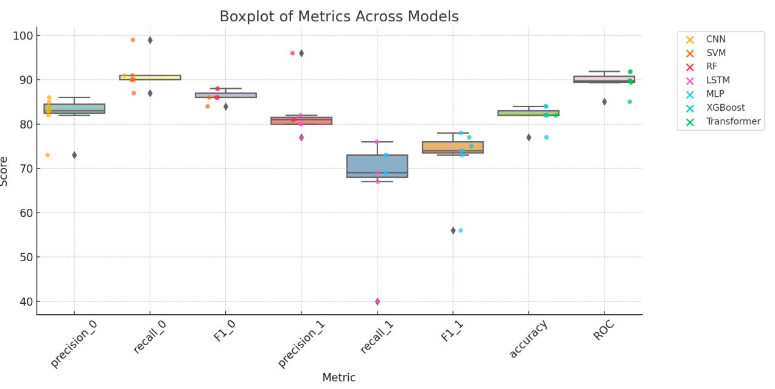Screen dimensions: 775x389
Task: Click the MLP legend marker icon
Action: (x=690, y=94)
